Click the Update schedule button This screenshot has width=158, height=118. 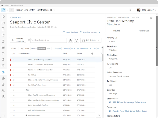tap(18, 40)
